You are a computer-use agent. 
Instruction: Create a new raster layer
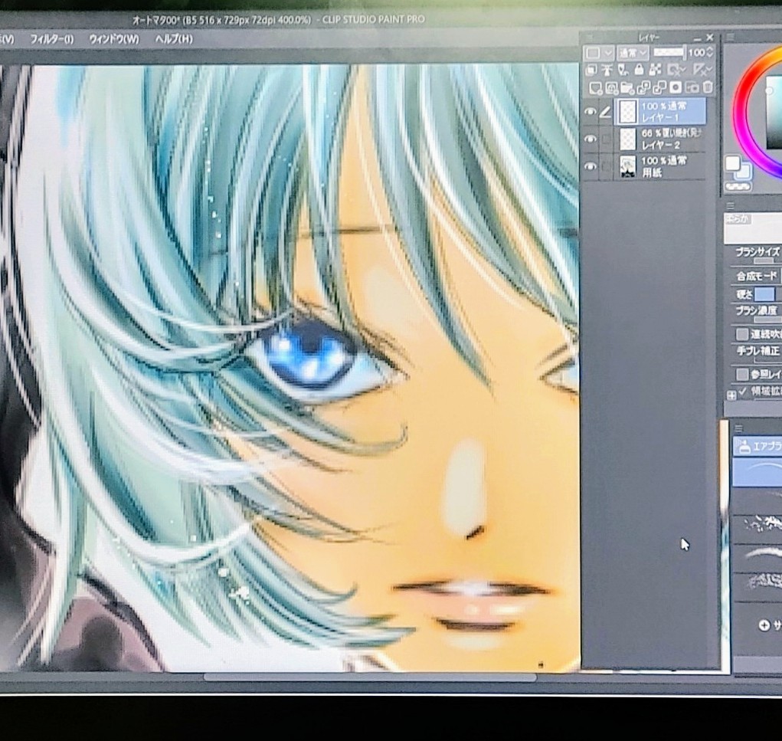click(x=595, y=88)
